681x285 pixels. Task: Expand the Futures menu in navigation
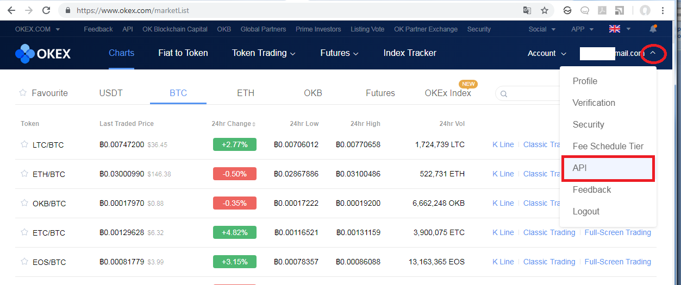340,53
